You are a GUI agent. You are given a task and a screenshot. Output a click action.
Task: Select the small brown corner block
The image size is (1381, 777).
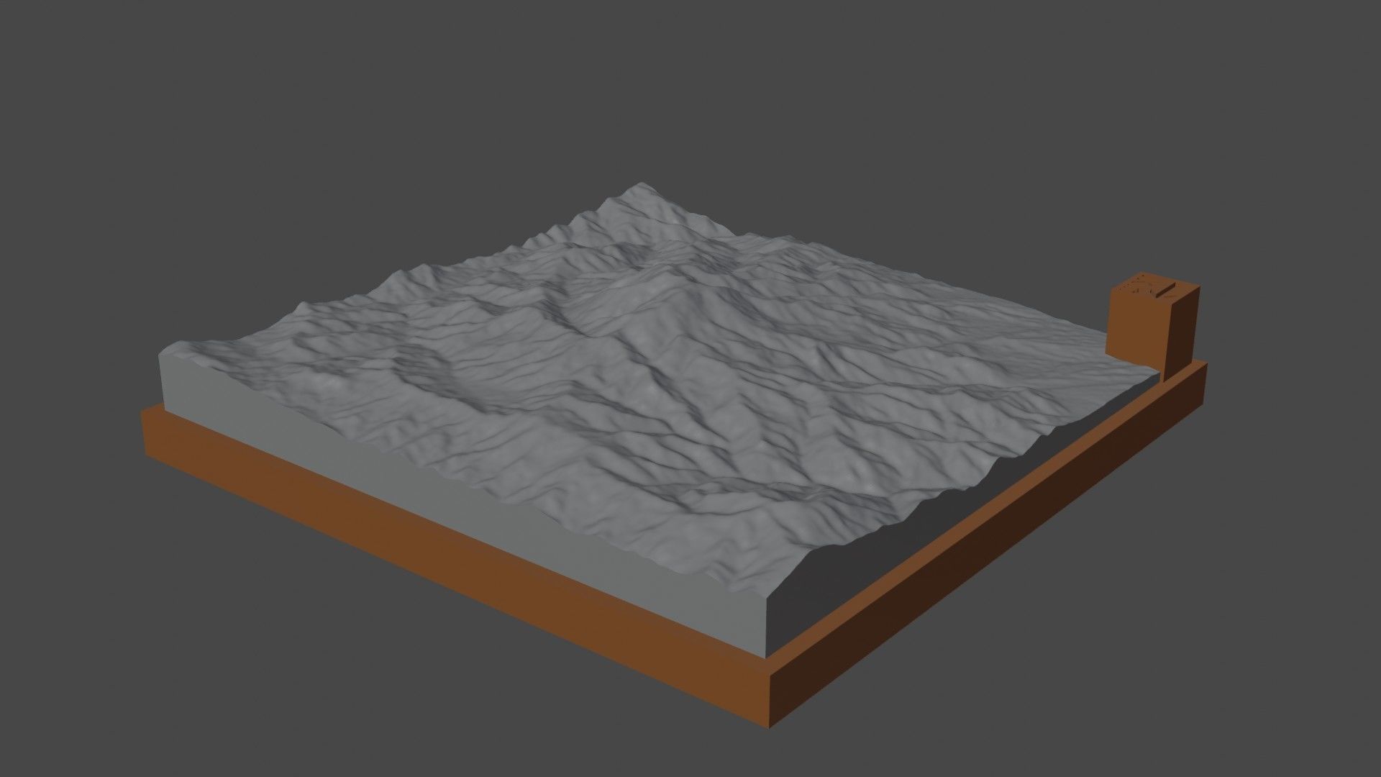pos(1153,325)
